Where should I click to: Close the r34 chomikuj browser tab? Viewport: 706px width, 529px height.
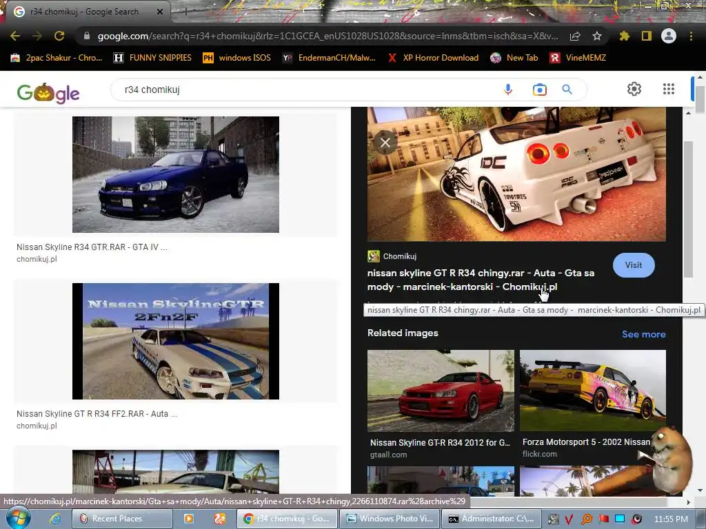tap(159, 12)
